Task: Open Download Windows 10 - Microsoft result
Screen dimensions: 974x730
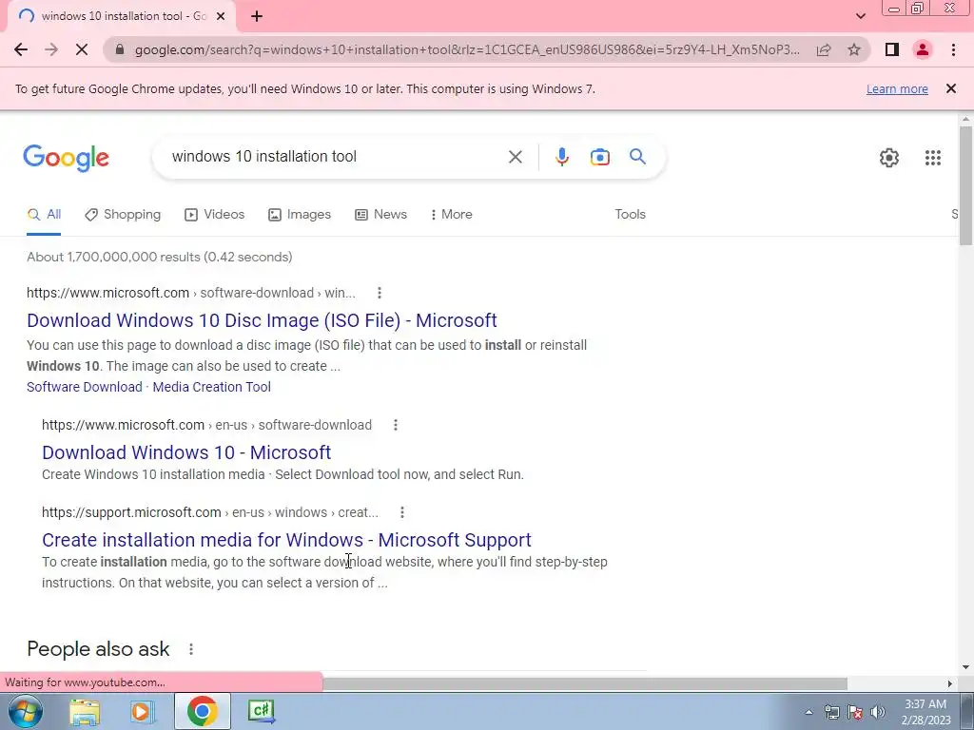Action: [x=186, y=452]
